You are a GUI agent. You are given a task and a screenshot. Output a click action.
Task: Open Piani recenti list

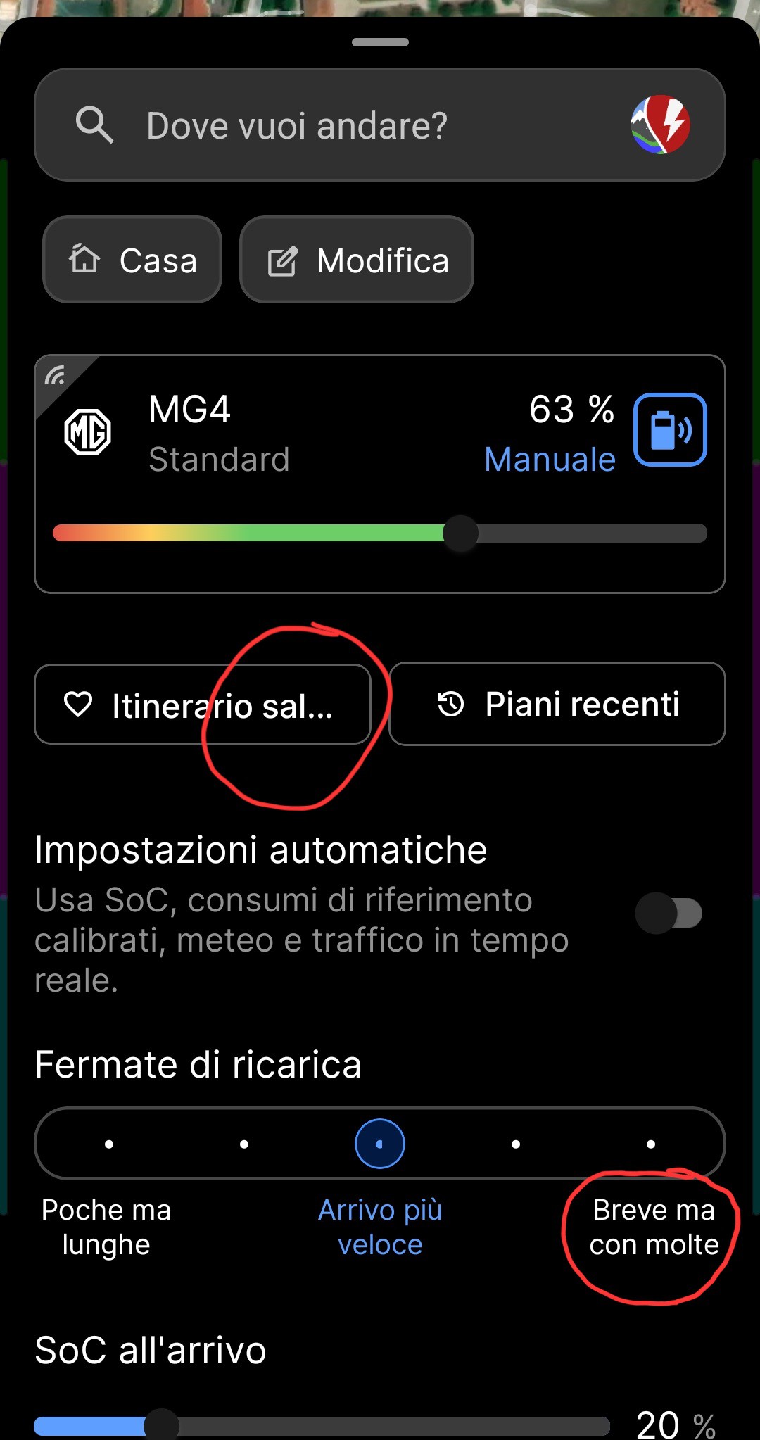557,704
